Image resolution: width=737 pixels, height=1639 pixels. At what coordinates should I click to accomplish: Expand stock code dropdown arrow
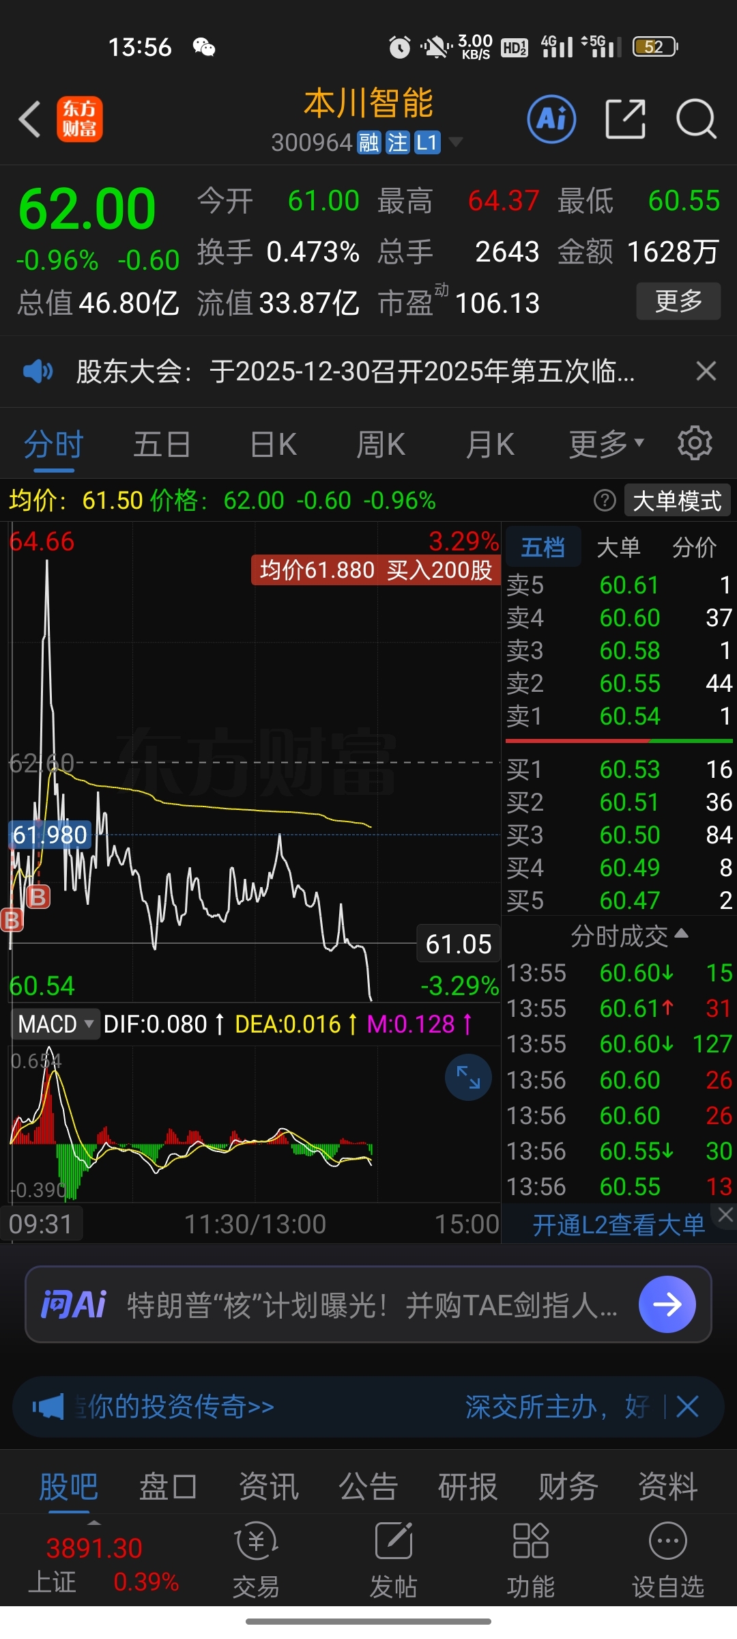[455, 142]
